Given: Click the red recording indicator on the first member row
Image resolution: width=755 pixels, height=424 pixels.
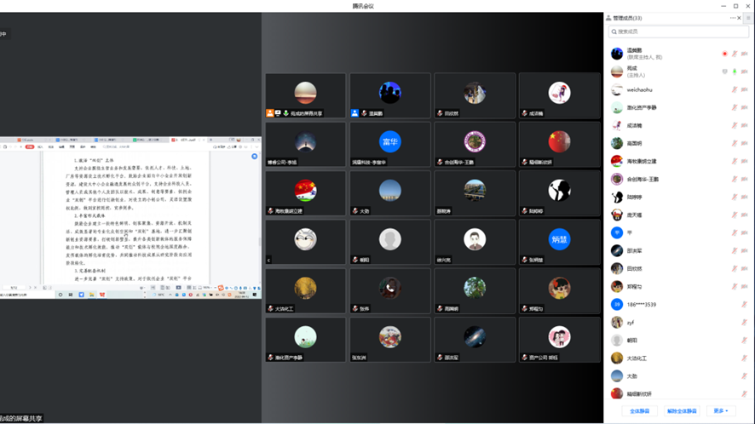Looking at the screenshot, I should (x=725, y=54).
